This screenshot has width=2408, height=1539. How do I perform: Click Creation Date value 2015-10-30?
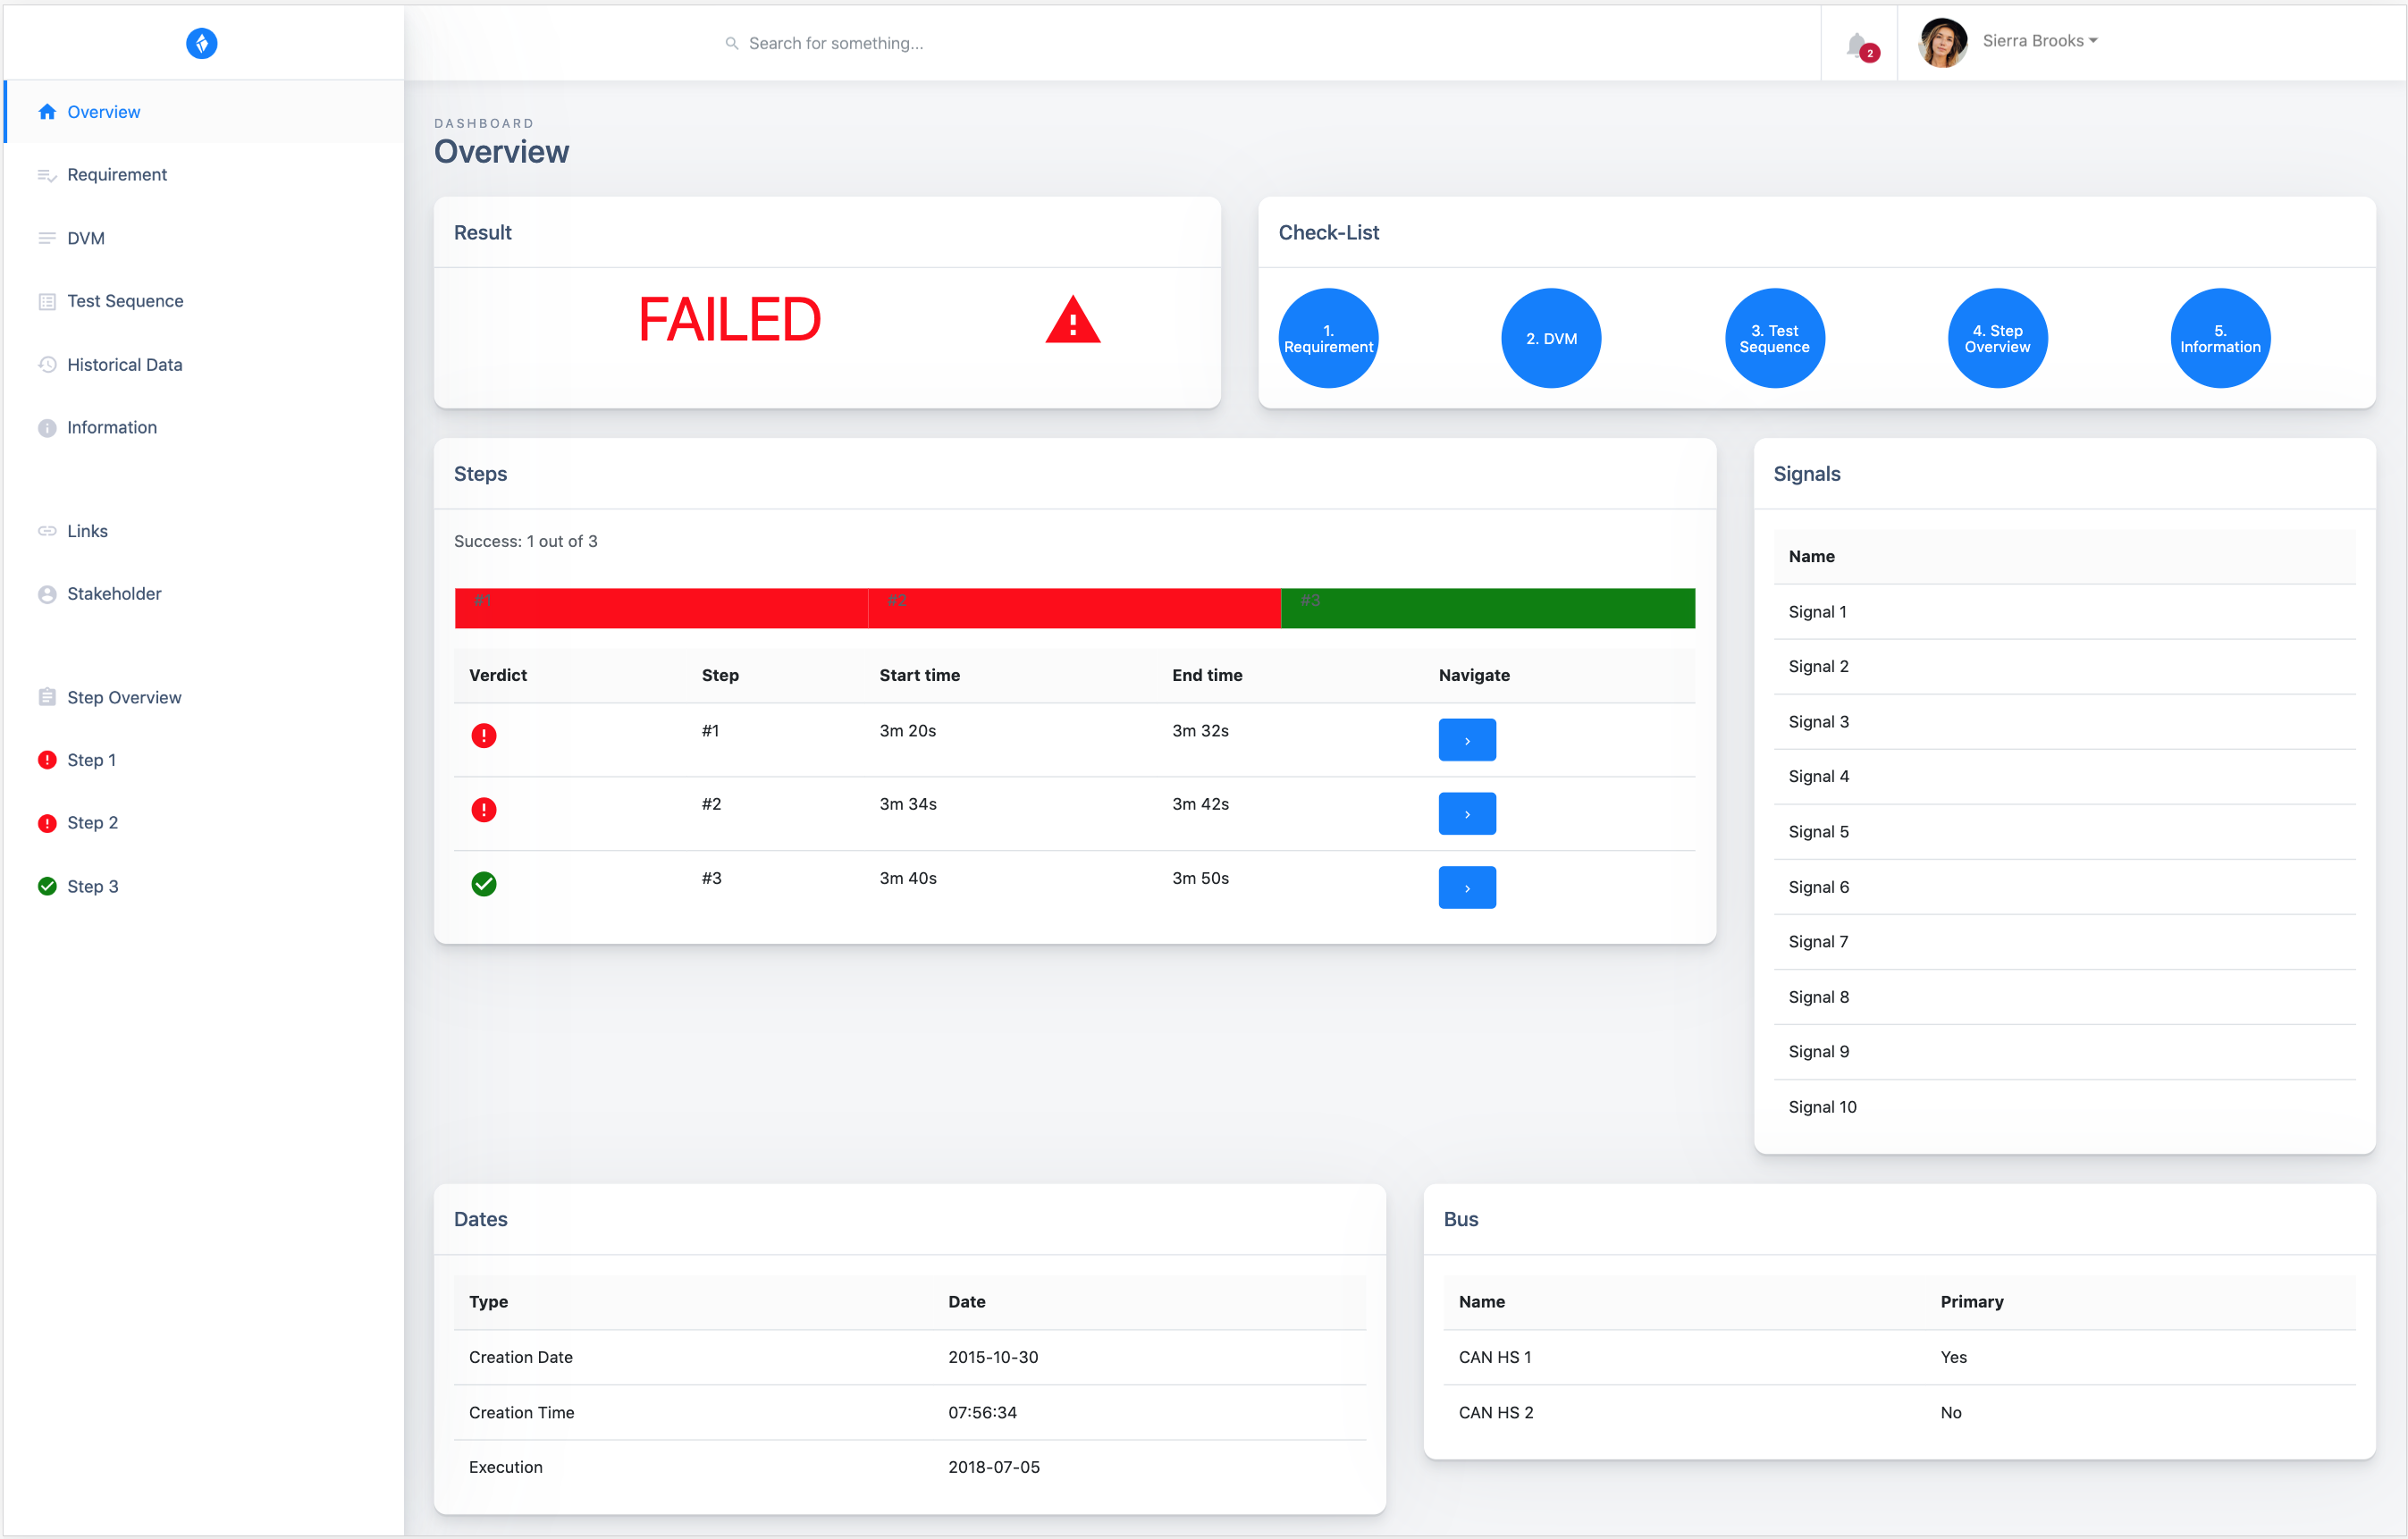click(x=993, y=1357)
